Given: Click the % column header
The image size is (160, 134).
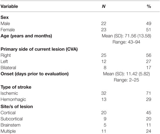Looking at the screenshot, I should [149, 7].
